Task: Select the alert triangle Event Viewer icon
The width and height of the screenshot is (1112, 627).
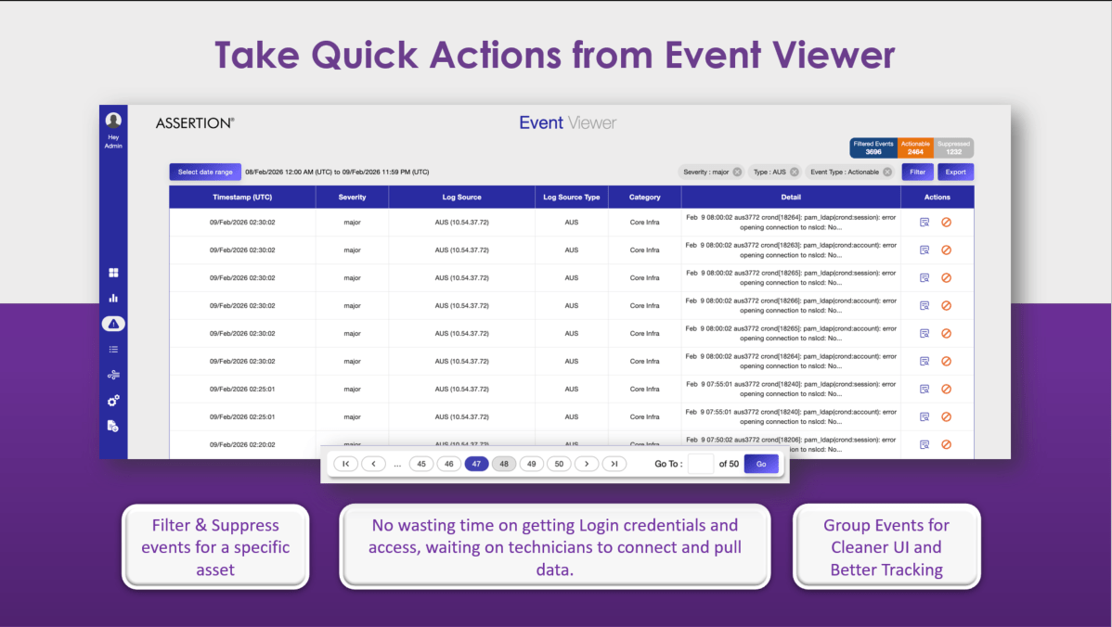Action: [x=113, y=324]
